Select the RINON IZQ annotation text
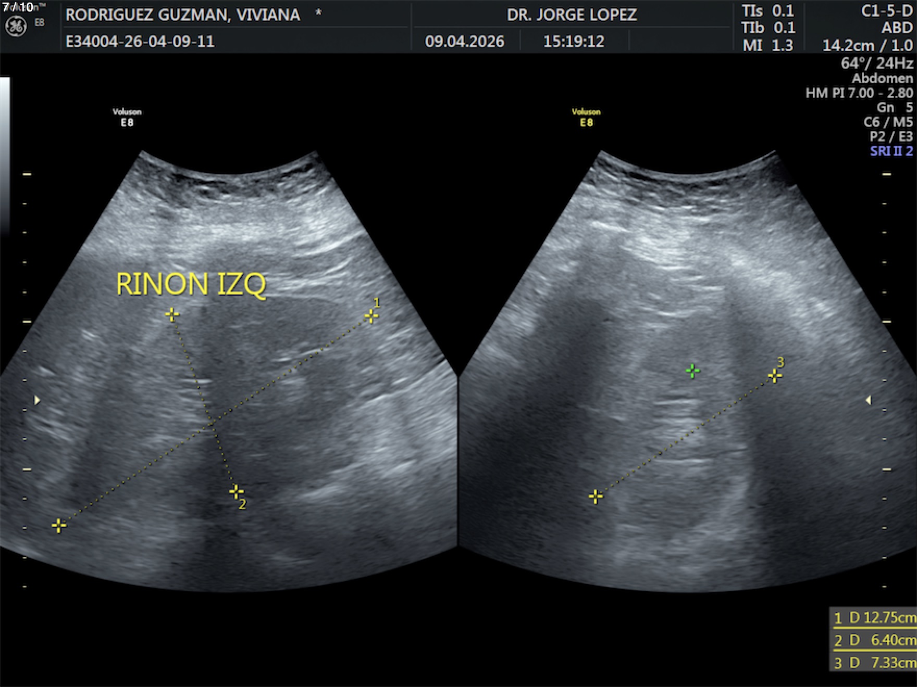 [191, 285]
